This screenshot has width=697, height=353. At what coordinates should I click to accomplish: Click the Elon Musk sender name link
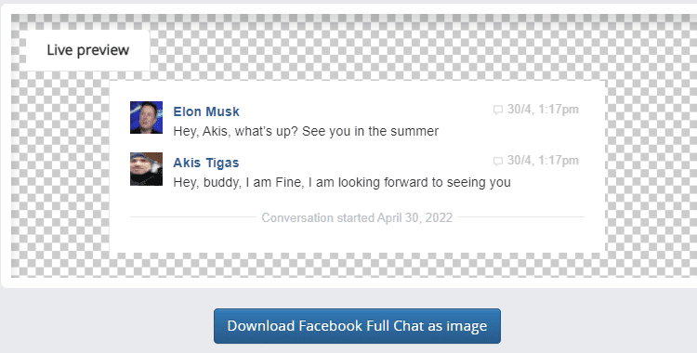tap(206, 111)
